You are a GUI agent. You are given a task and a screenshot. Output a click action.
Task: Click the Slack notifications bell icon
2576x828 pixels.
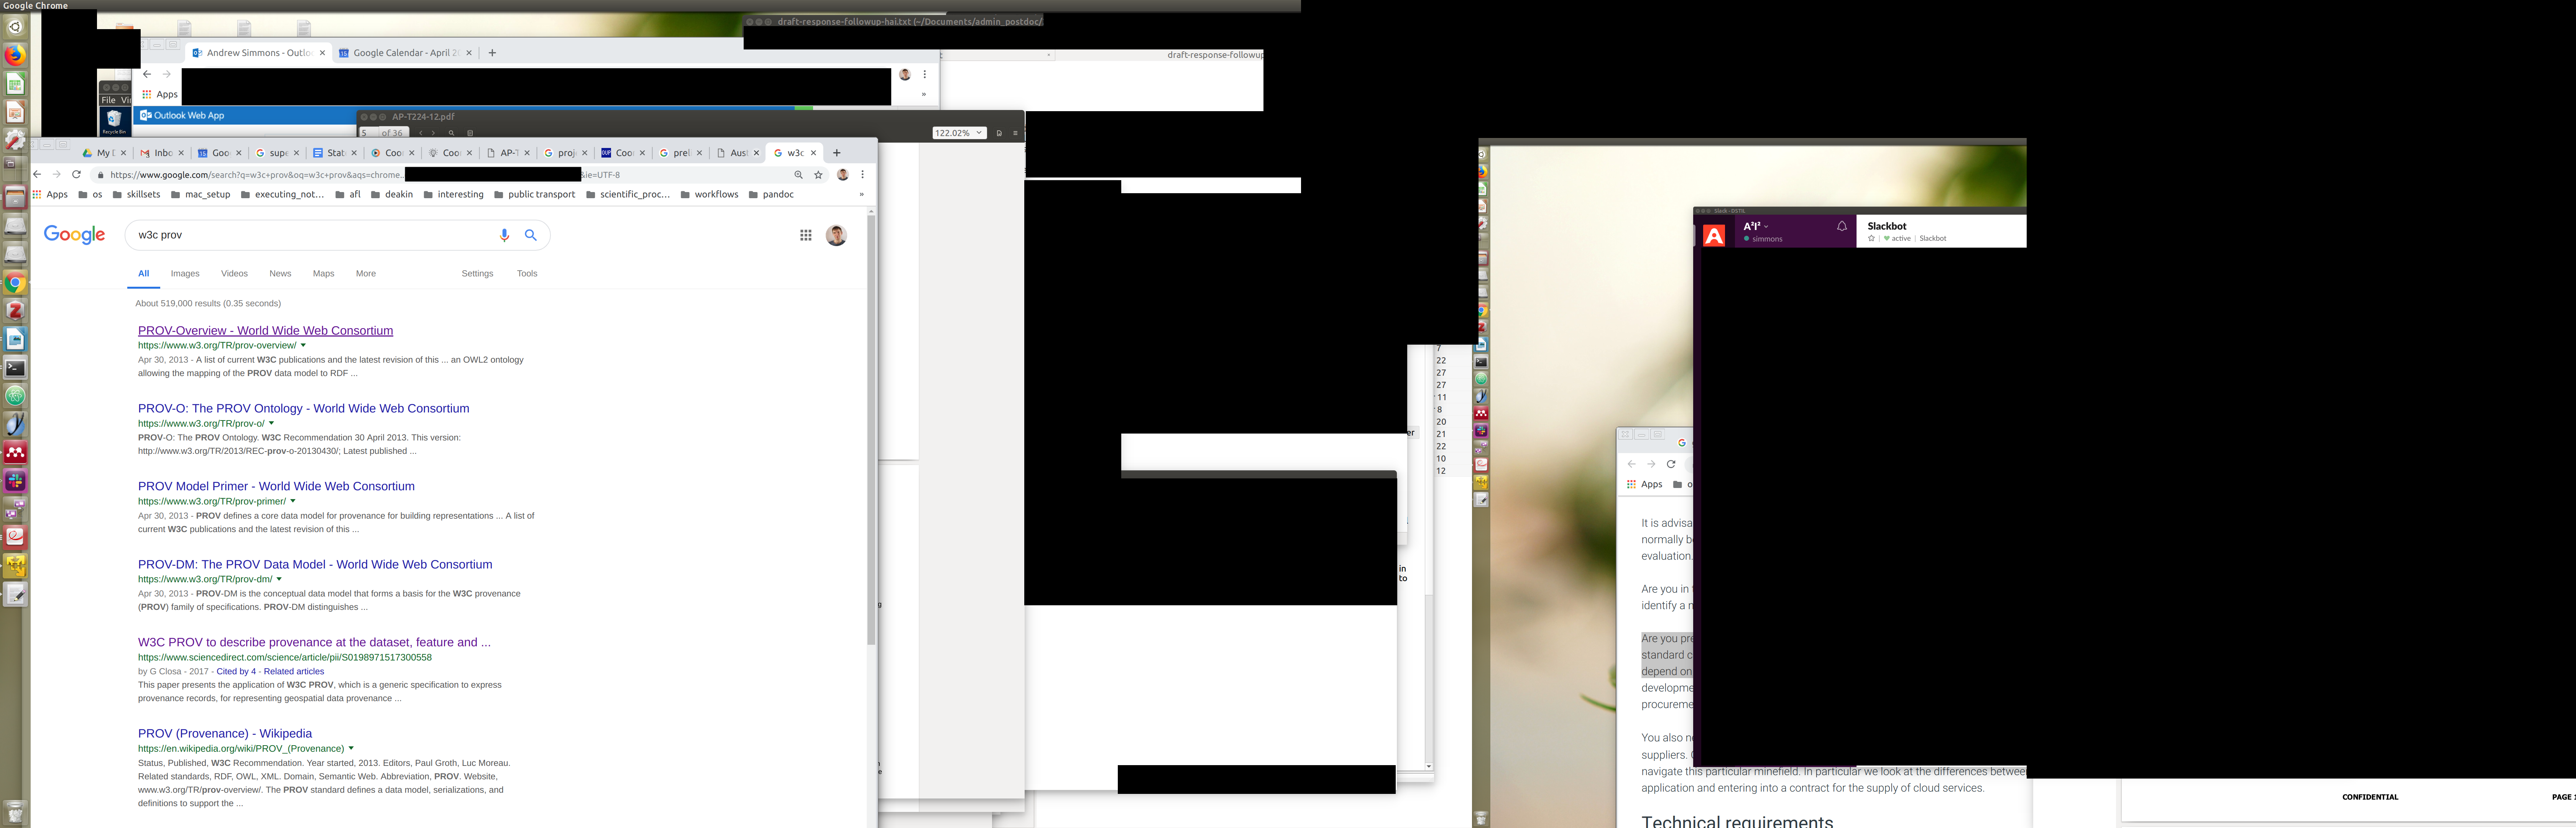pos(1841,227)
